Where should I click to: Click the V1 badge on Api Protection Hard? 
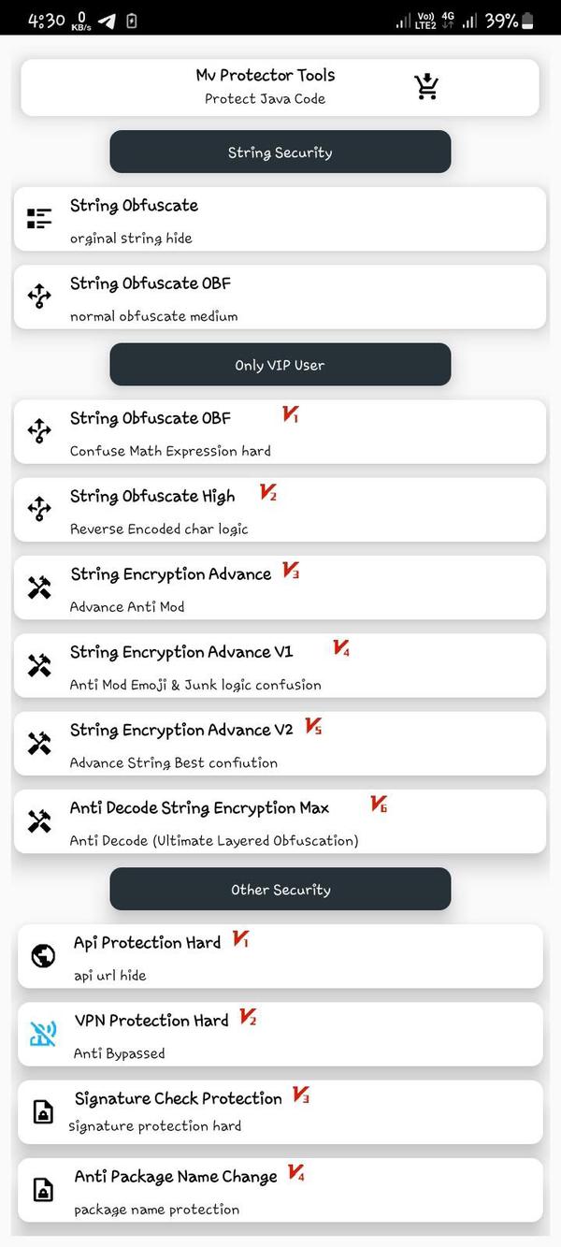(x=241, y=943)
